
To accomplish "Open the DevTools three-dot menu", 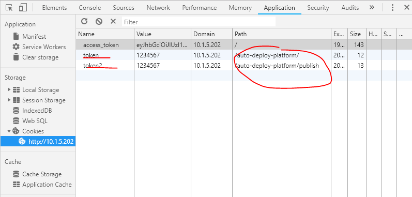I will pyautogui.click(x=392, y=8).
